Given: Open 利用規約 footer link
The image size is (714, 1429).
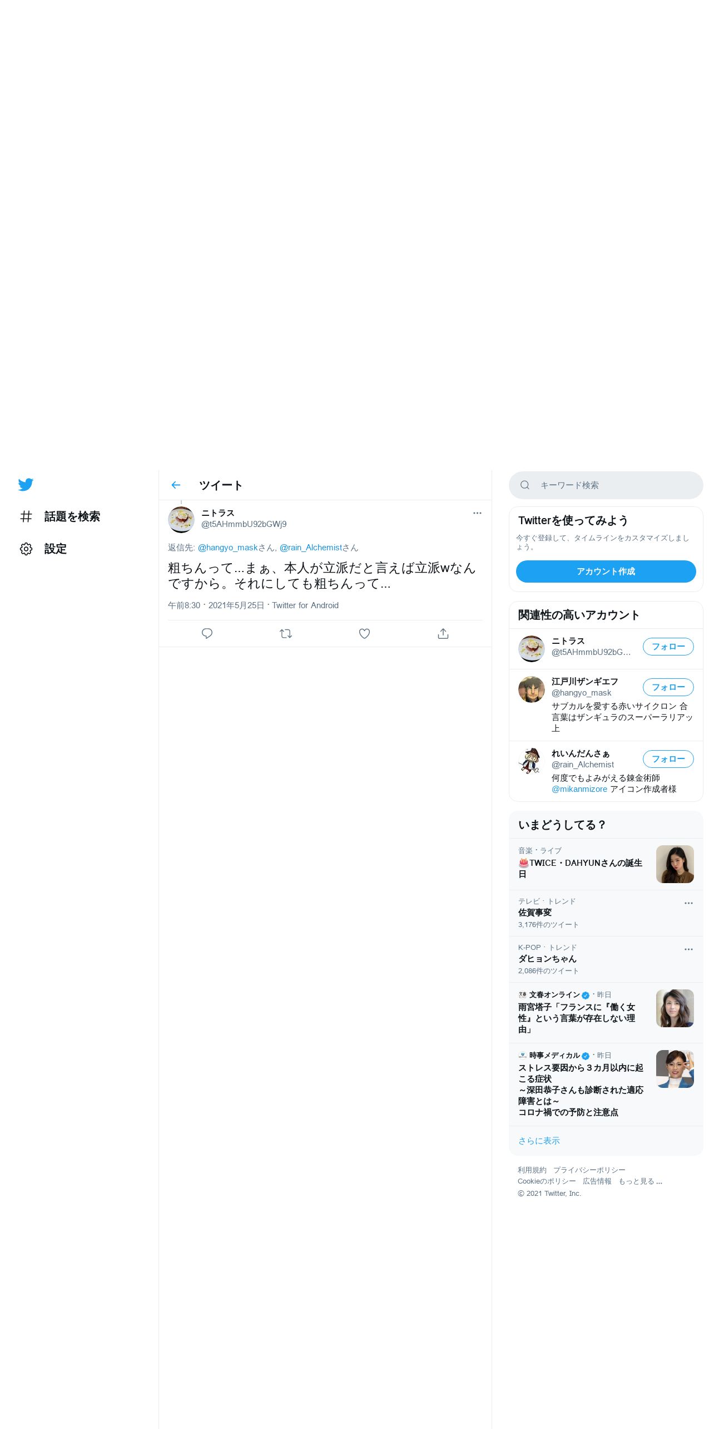Looking at the screenshot, I should (532, 1170).
